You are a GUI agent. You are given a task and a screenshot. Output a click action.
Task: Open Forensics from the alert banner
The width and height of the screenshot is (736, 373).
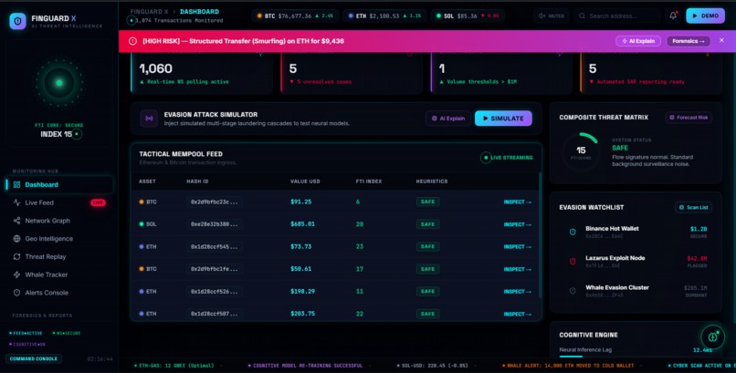[x=689, y=41]
